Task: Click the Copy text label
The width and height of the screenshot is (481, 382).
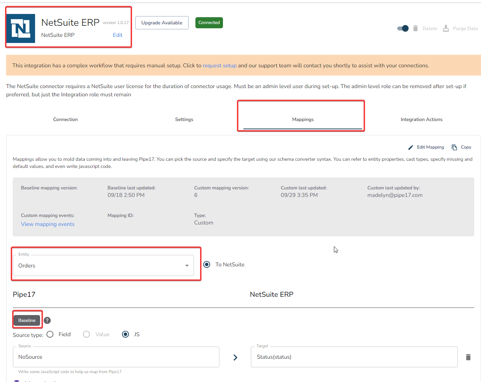Action: click(466, 147)
